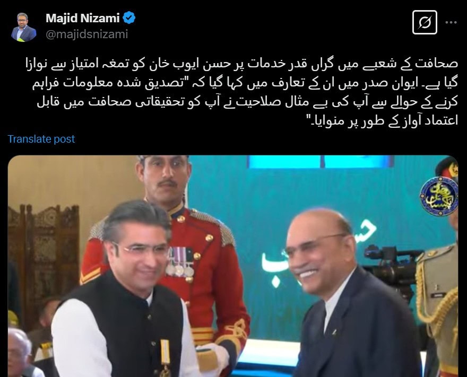The width and height of the screenshot is (467, 377).
Task: Click the first line of the Urdu post text
Action: pyautogui.click(x=241, y=64)
